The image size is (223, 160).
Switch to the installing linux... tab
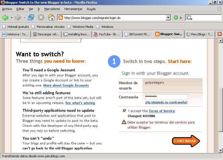click(x=77, y=34)
